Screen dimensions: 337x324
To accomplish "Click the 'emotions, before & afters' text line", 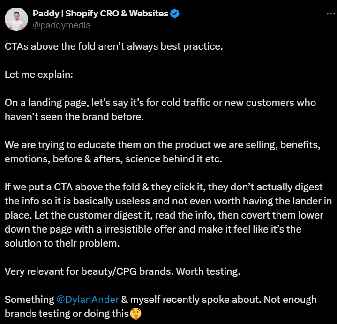I will (x=113, y=159).
